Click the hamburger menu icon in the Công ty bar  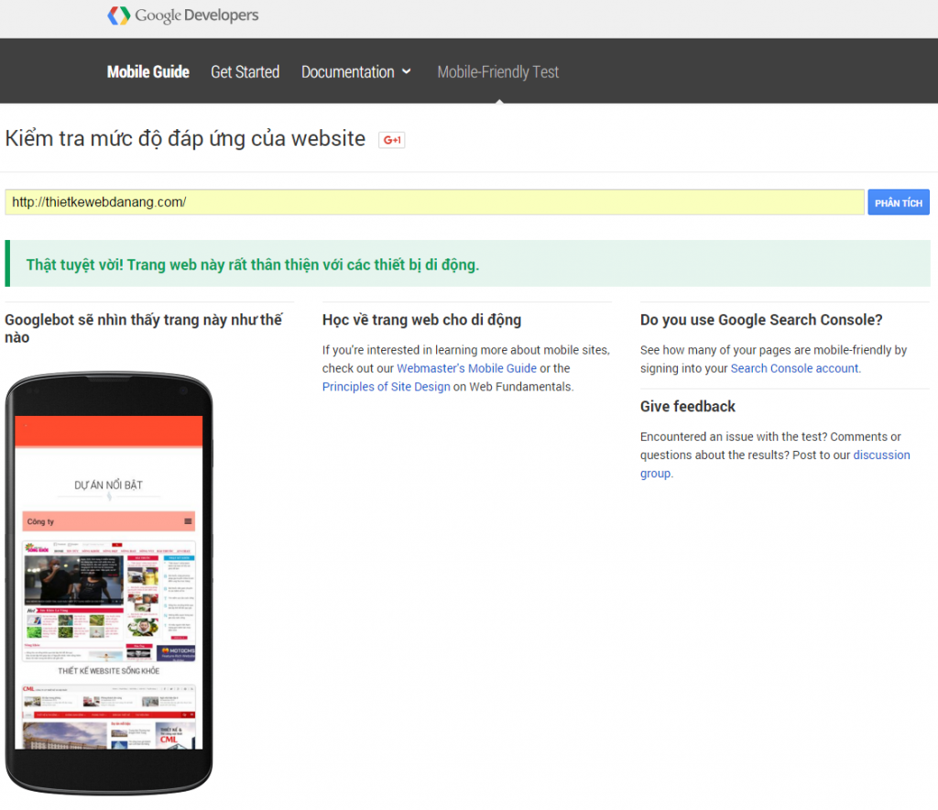click(x=188, y=521)
